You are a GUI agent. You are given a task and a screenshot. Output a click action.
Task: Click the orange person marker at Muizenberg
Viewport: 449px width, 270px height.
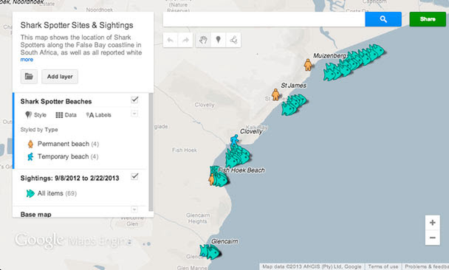point(308,65)
